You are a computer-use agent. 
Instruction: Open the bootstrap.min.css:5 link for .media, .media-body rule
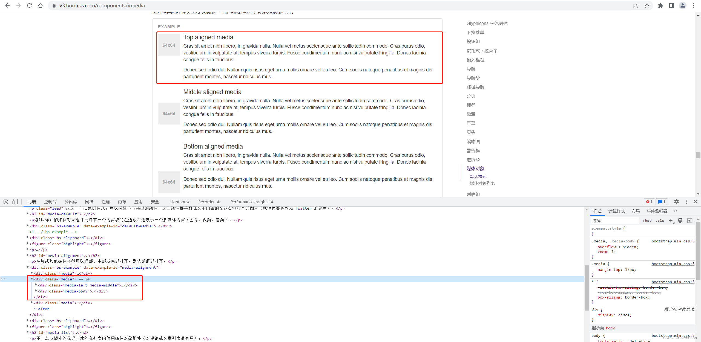[x=673, y=241]
